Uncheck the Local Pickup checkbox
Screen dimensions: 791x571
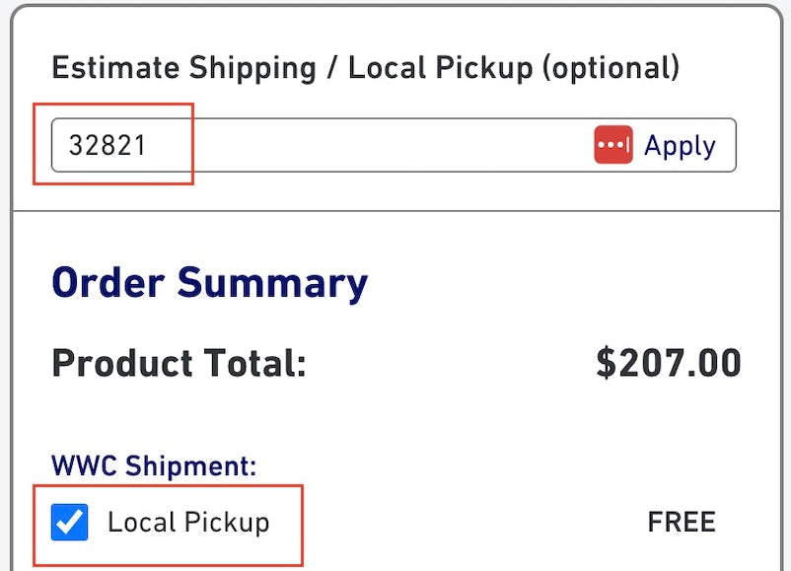(x=70, y=523)
